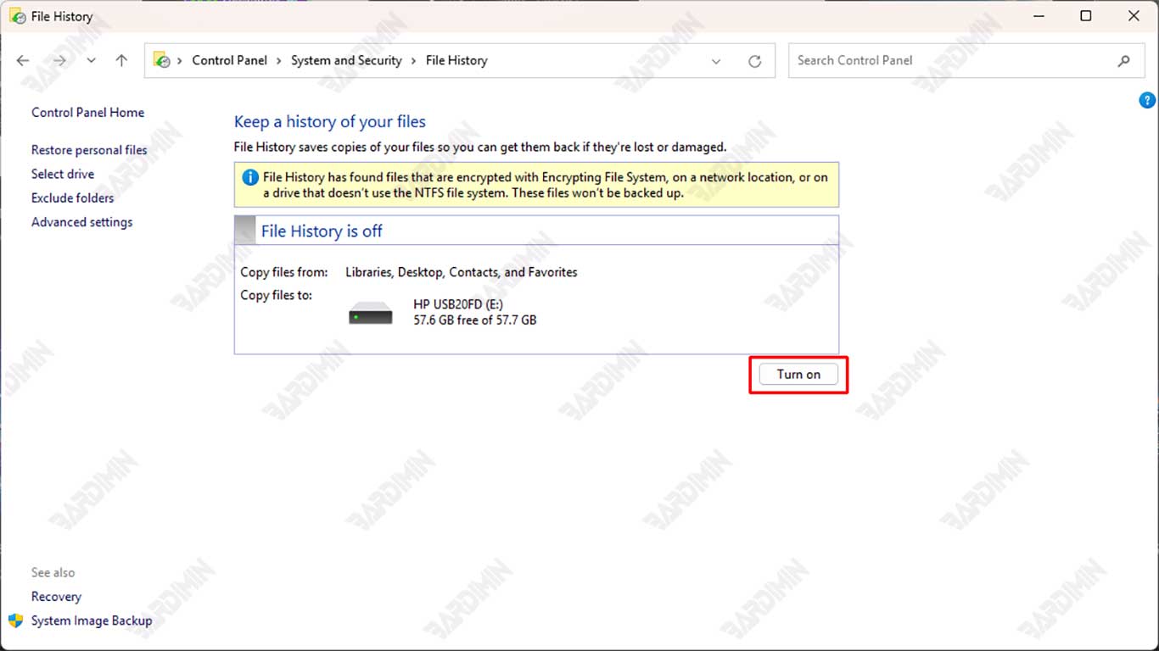The width and height of the screenshot is (1159, 651).
Task: Open System Image Backup
Action: (x=92, y=620)
